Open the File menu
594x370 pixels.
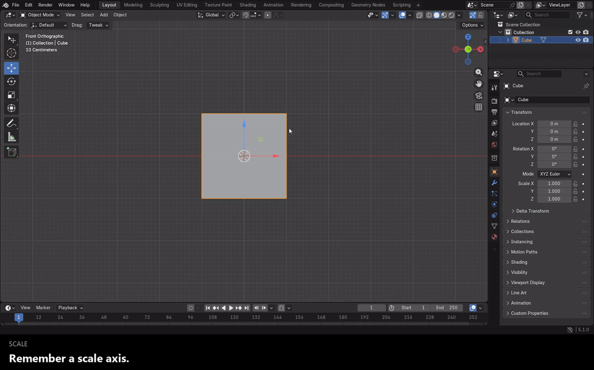[x=15, y=5]
